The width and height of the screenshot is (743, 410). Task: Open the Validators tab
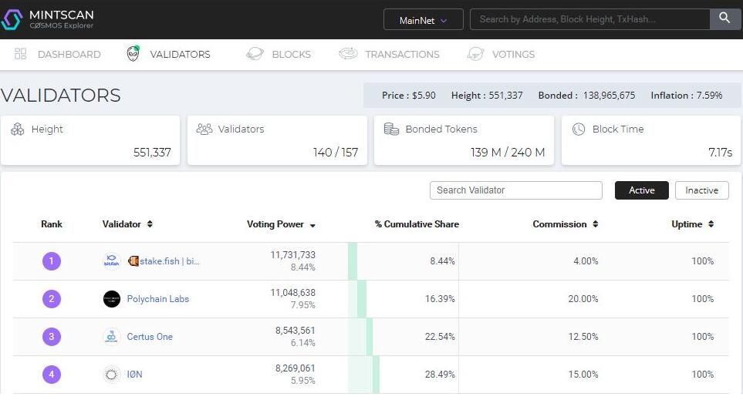[180, 55]
